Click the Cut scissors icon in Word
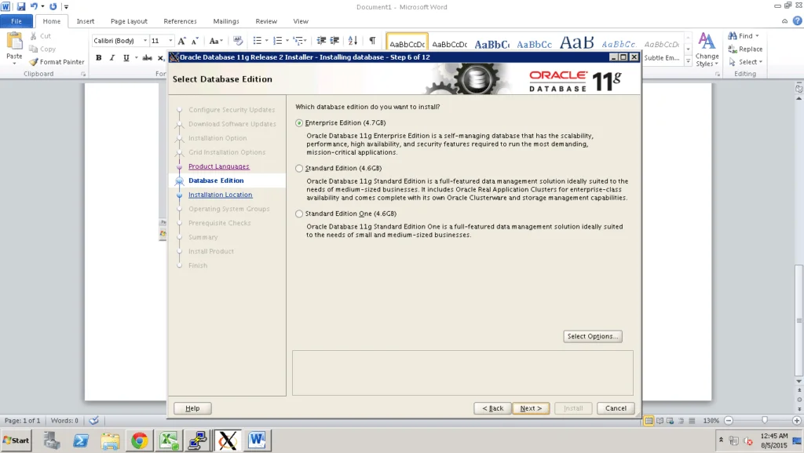 pos(33,36)
